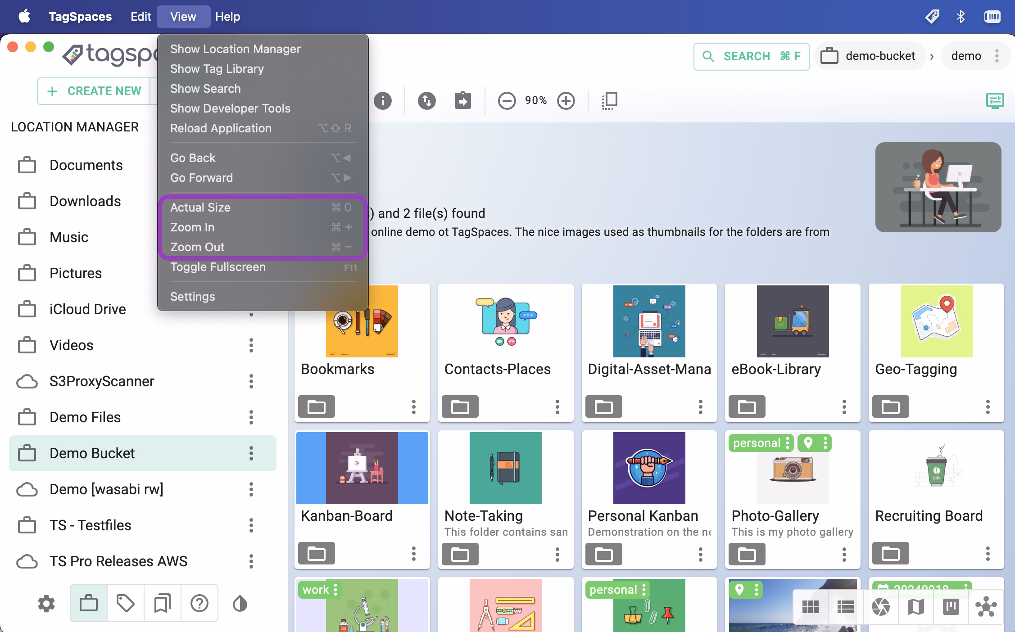Select Zoom In from View menu

point(192,227)
